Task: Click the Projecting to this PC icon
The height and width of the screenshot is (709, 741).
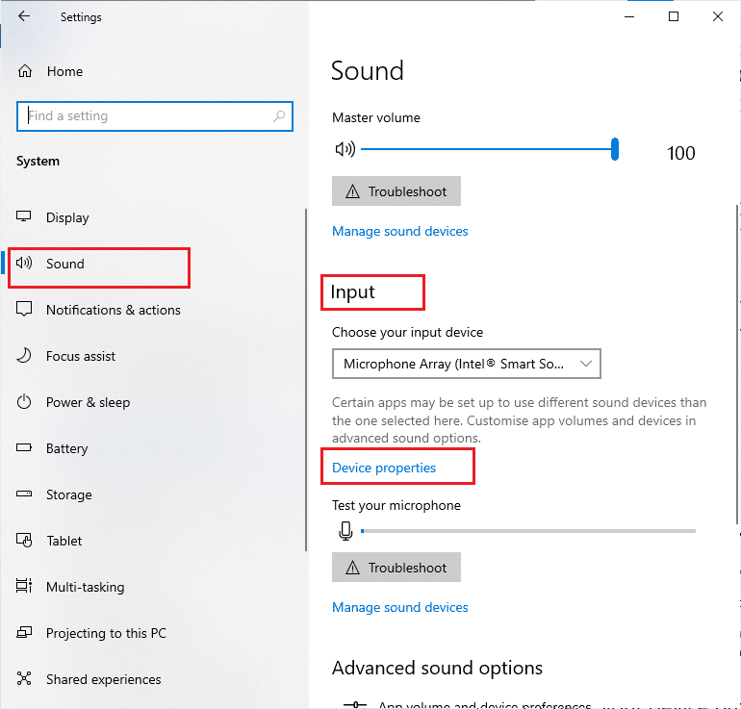Action: tap(24, 632)
